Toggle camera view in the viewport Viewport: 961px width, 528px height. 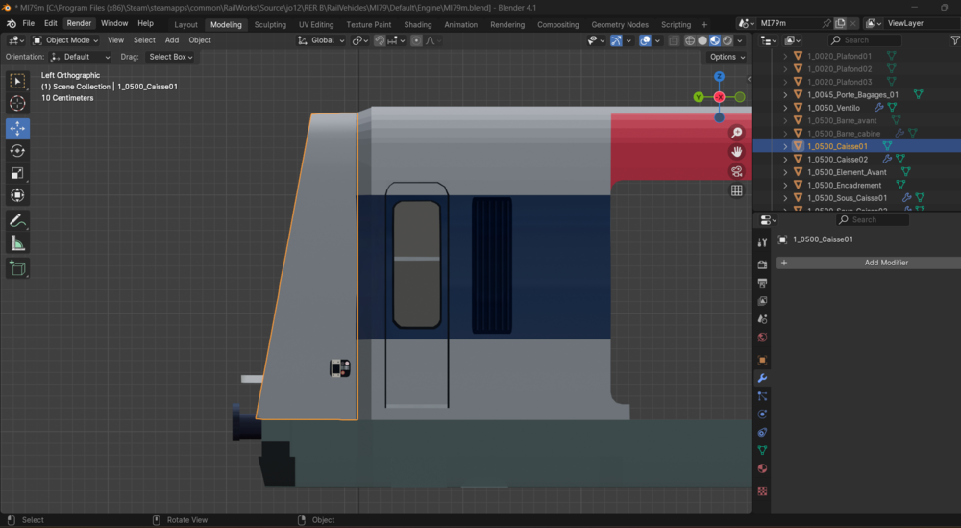(x=737, y=172)
